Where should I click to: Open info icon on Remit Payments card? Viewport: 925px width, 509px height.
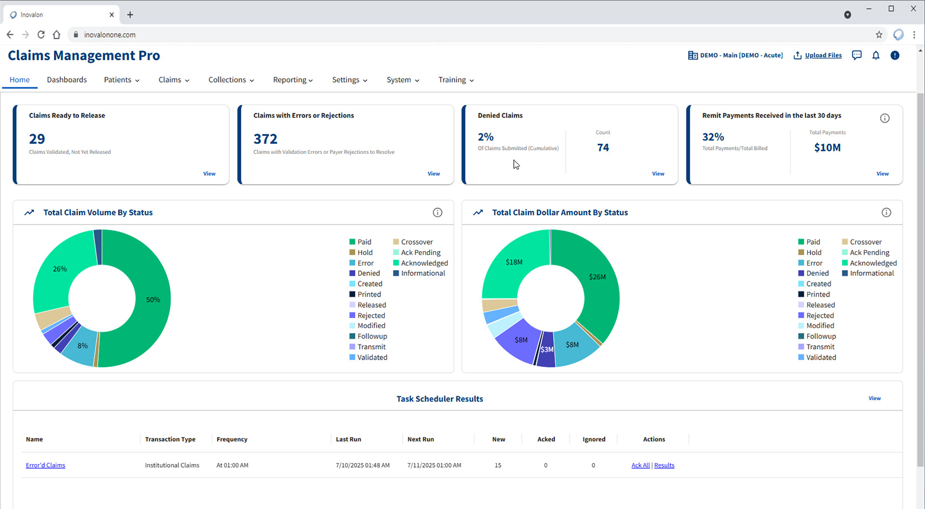tap(885, 118)
